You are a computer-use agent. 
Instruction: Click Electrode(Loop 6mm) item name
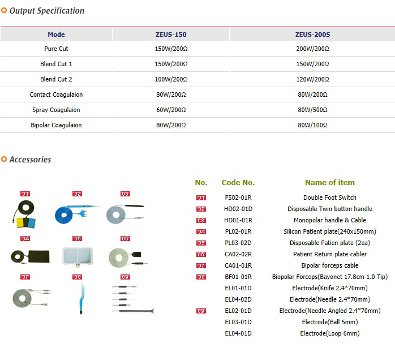point(330,334)
